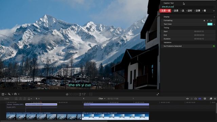Open the Transform tool in the viewer
The width and height of the screenshot is (217, 122).
(x=3, y=94)
